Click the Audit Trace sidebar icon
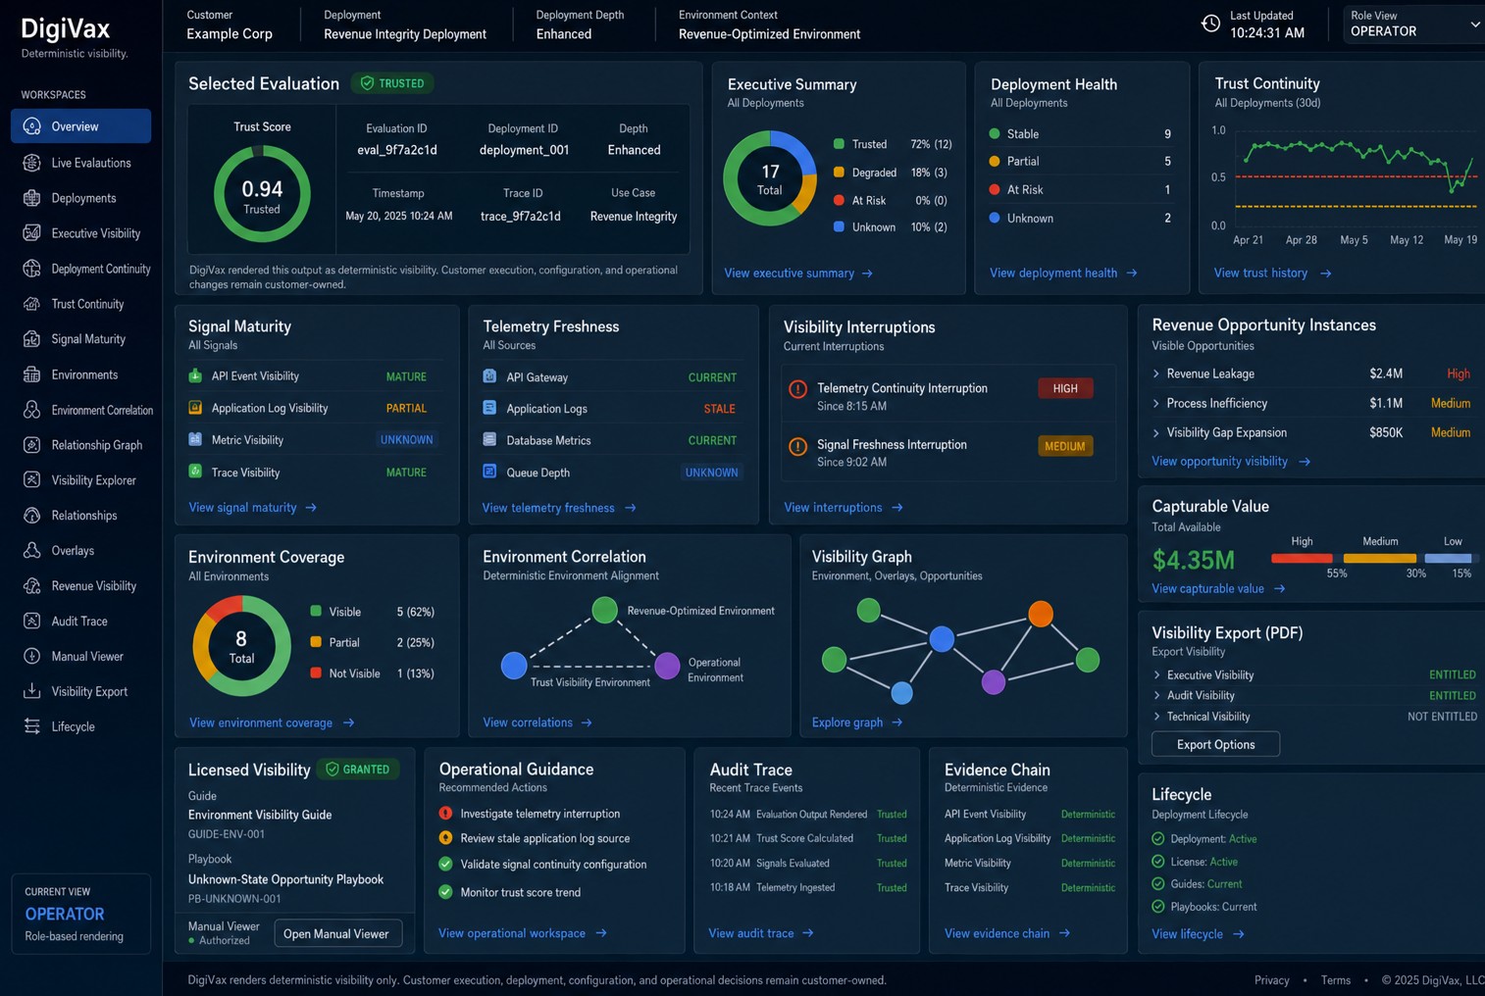1485x996 pixels. pyautogui.click(x=32, y=622)
